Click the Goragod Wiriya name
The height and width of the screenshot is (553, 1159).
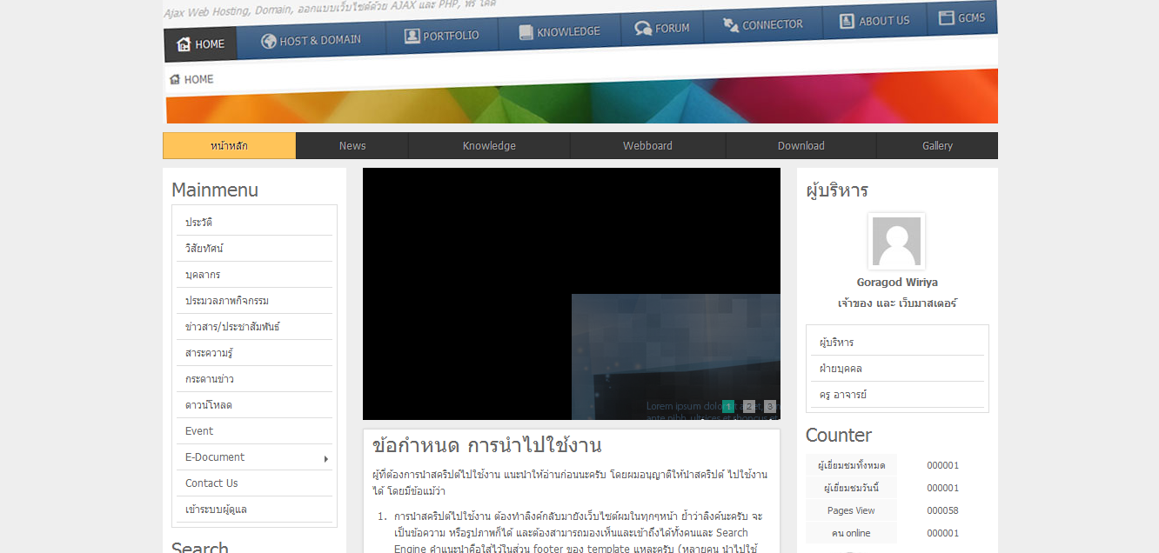(x=897, y=283)
